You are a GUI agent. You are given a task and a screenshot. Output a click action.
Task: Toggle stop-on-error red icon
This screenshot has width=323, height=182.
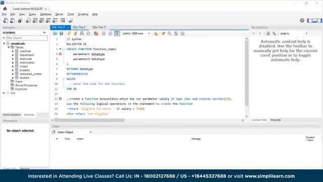click(96, 33)
